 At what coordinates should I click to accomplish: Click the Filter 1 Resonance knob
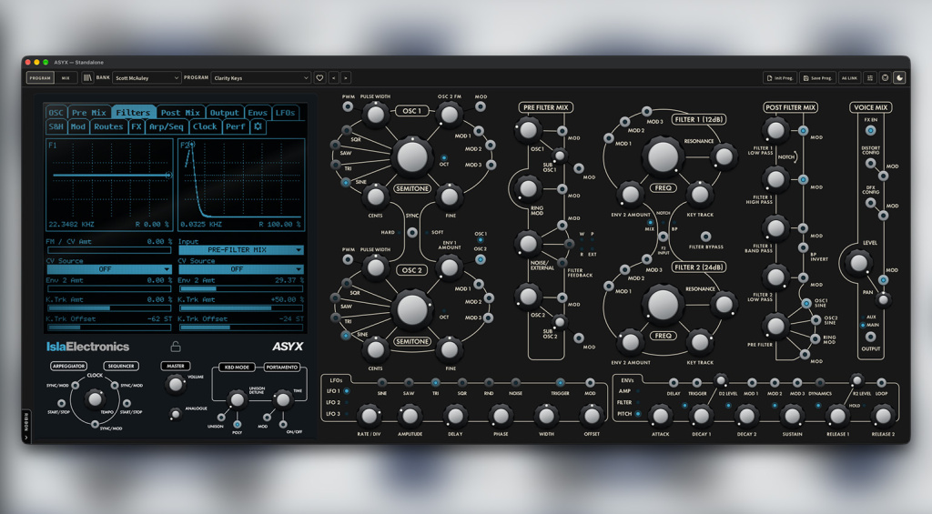[724, 156]
